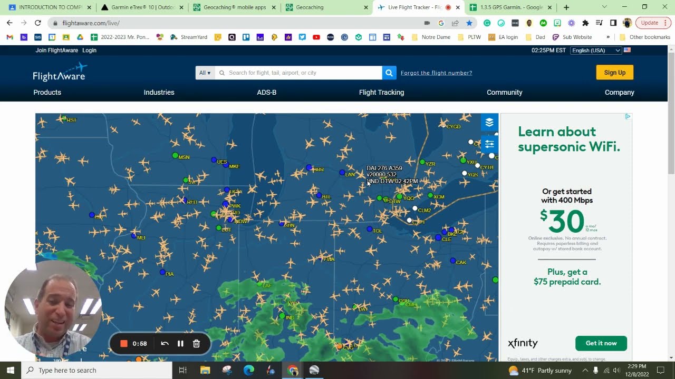Open the browser extensions puzzle icon

coord(585,23)
